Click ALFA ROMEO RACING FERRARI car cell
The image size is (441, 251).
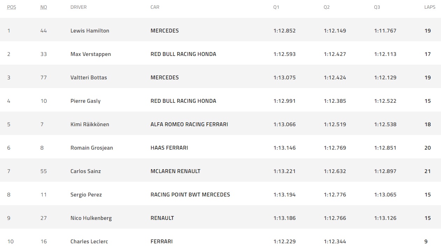[189, 124]
